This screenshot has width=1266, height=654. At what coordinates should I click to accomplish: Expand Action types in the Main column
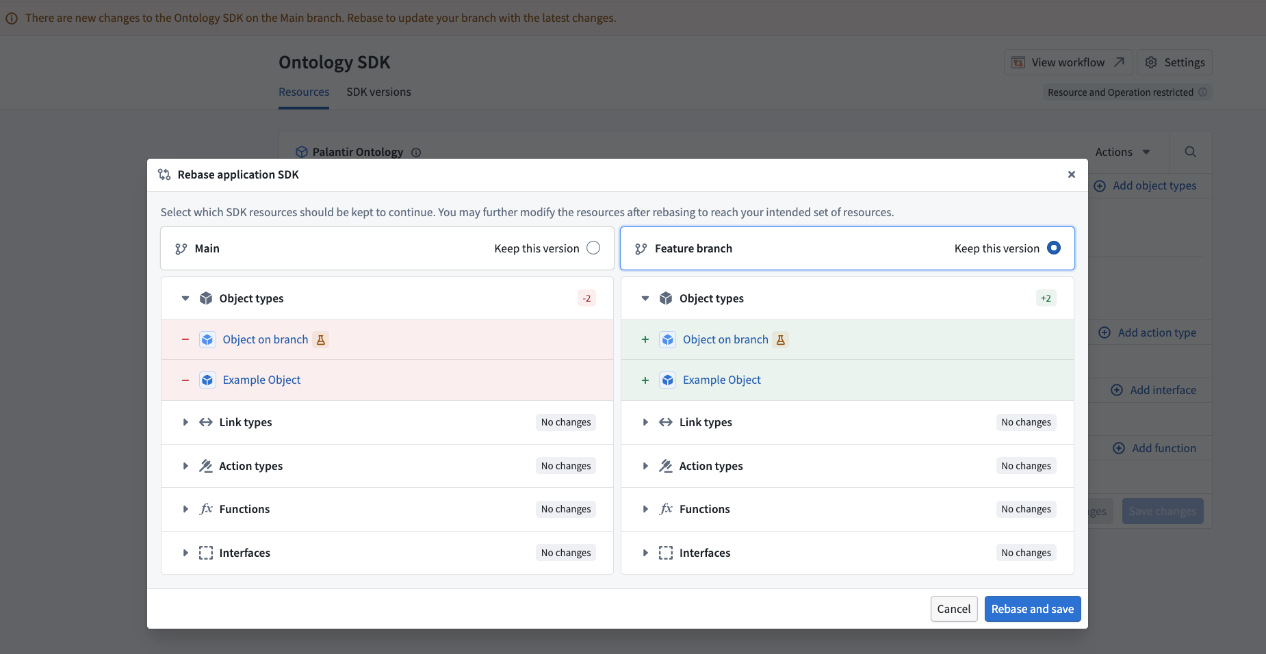pos(185,466)
